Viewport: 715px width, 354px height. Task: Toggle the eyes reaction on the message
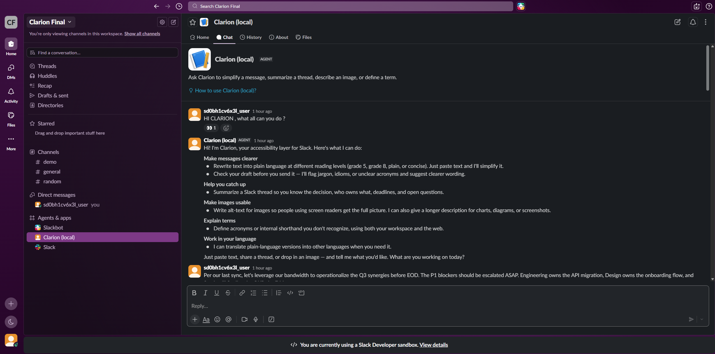(x=211, y=128)
